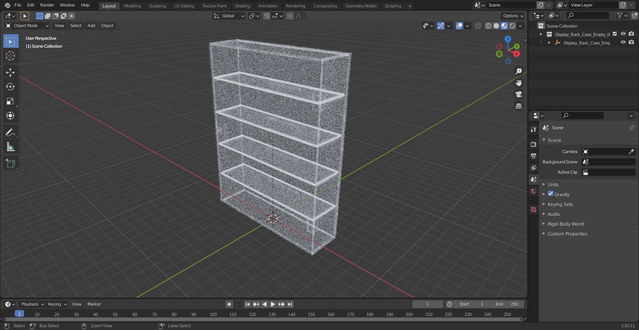Open the Texture properties tab

533,209
